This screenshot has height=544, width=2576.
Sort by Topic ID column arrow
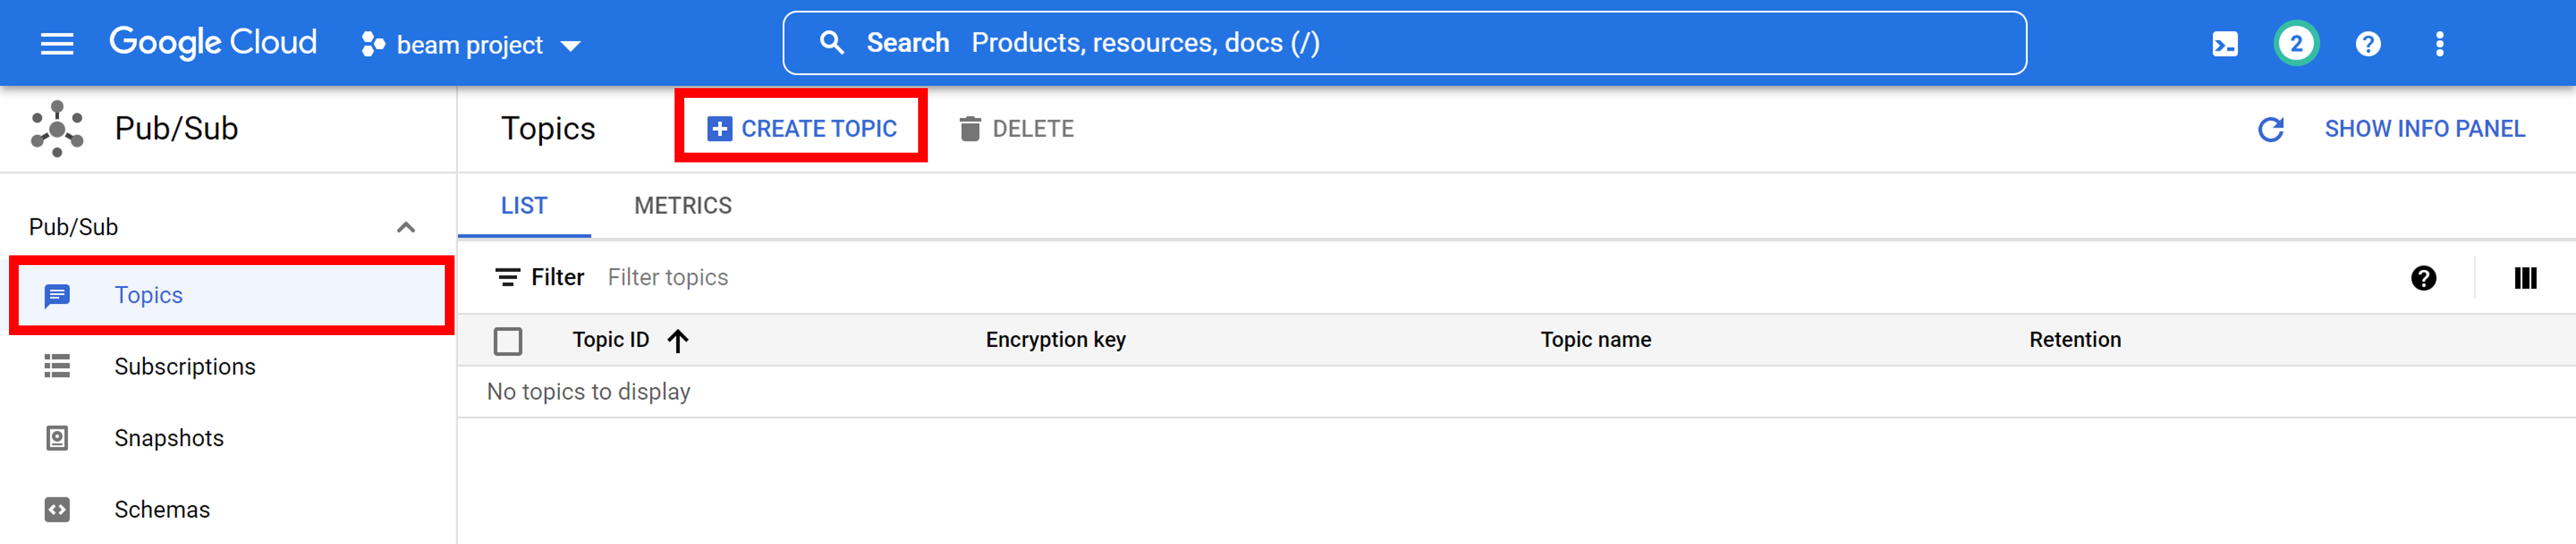(678, 341)
